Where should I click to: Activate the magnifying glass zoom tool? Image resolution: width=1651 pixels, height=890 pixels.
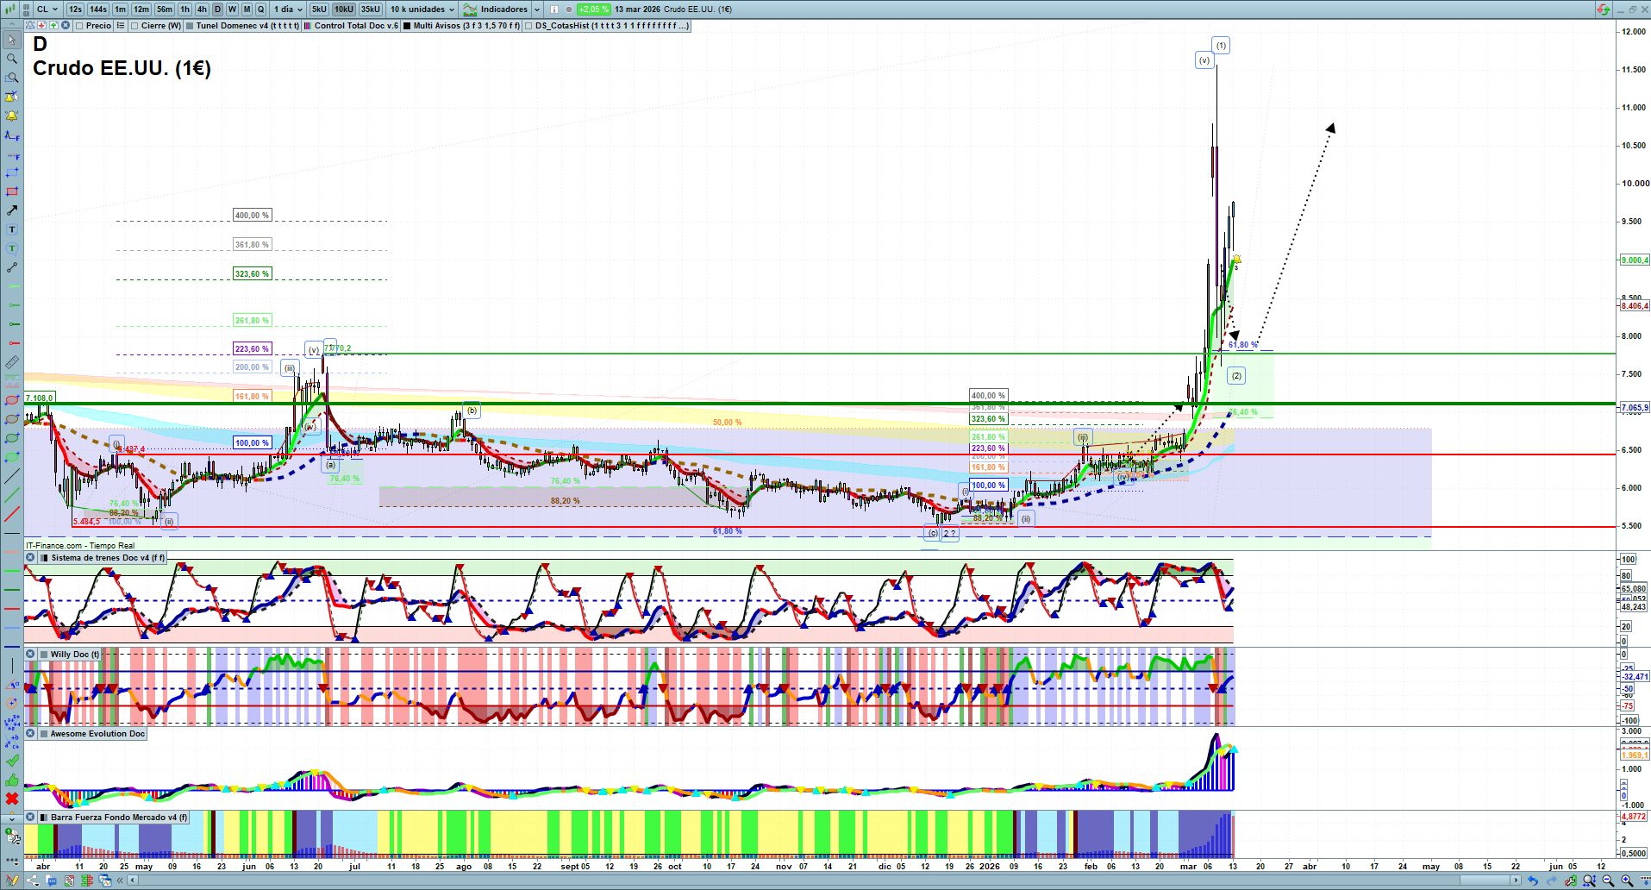12,59
